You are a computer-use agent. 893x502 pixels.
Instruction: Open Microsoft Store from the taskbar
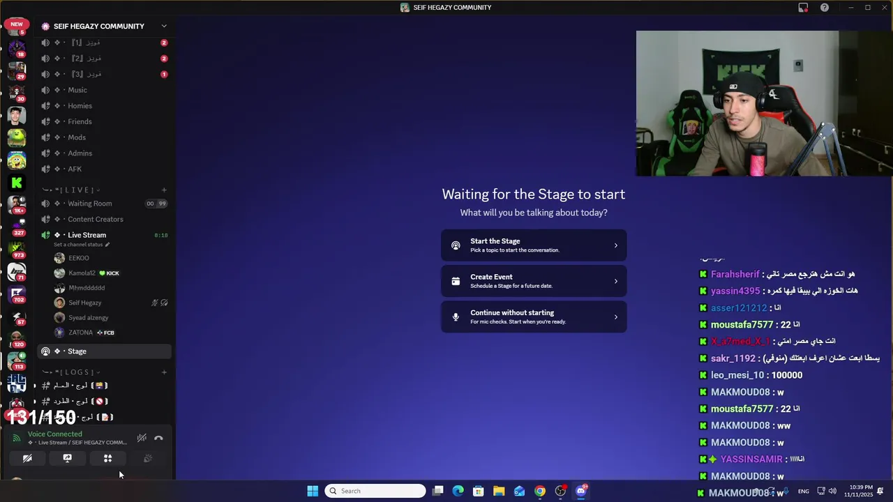(x=479, y=491)
